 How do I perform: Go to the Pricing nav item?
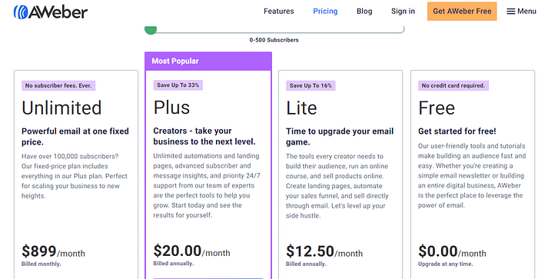325,12
